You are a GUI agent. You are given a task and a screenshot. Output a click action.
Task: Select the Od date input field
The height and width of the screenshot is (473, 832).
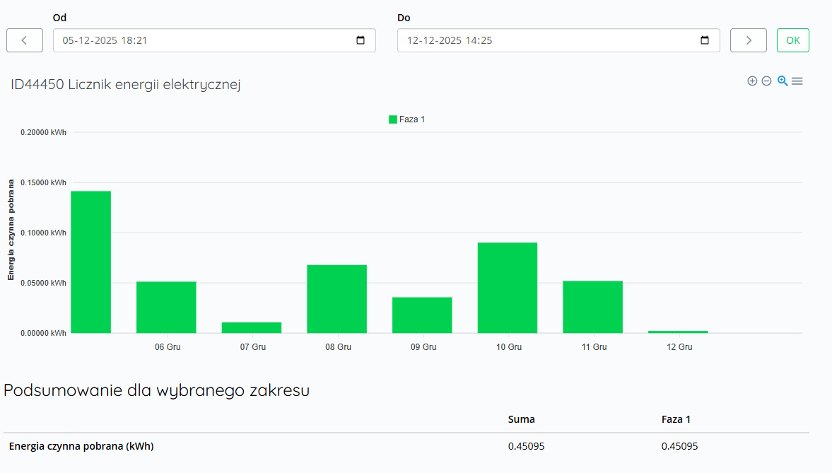tap(177, 40)
